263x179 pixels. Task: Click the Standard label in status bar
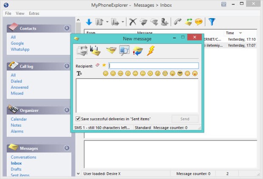(143, 127)
